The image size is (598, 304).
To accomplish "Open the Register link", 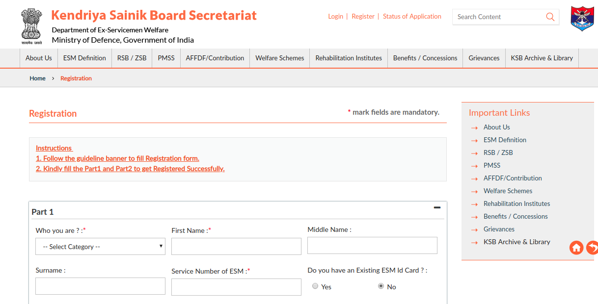I will pos(363,16).
